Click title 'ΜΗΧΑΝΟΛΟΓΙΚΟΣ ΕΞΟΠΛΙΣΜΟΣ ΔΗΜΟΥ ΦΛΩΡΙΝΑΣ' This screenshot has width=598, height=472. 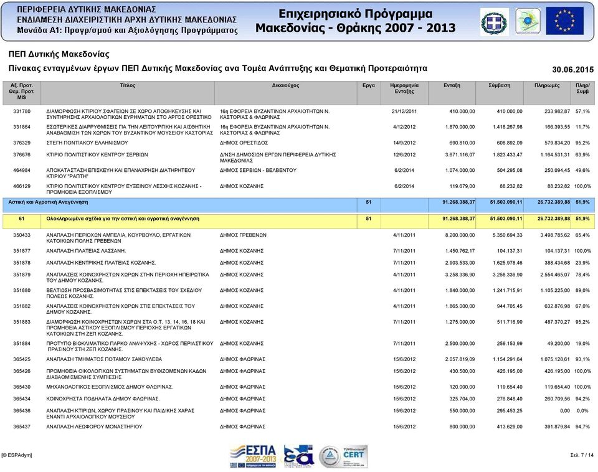(110, 387)
